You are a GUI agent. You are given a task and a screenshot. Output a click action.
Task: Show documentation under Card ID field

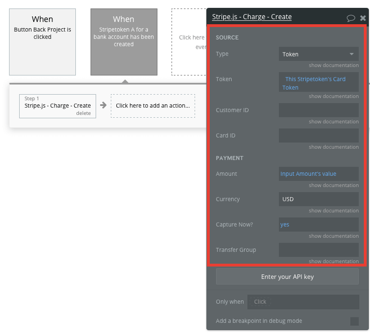(333, 147)
